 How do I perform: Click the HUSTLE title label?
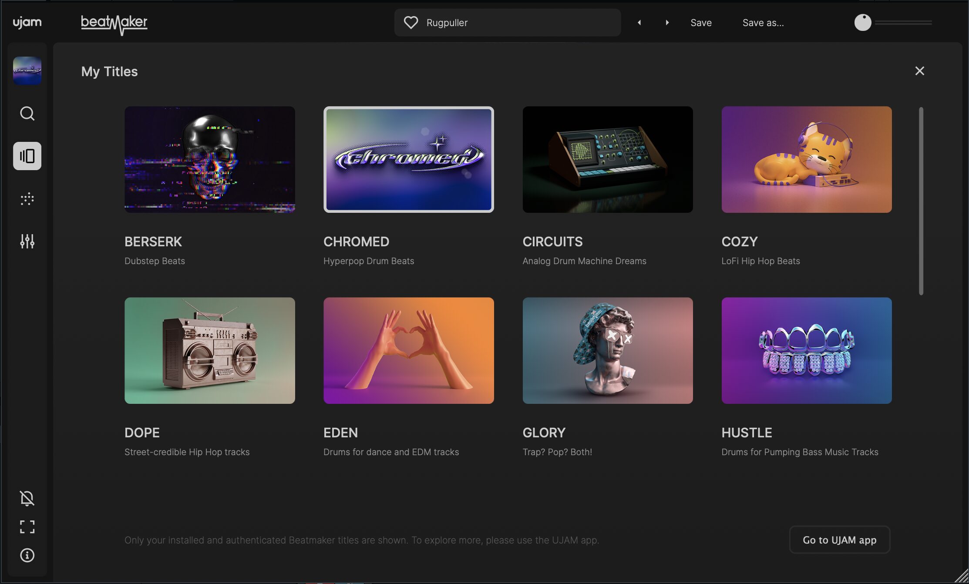coord(747,433)
